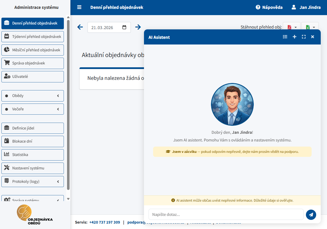Go to previous day with left arrow
Screen dimensions: 327x229
click(x=80, y=27)
